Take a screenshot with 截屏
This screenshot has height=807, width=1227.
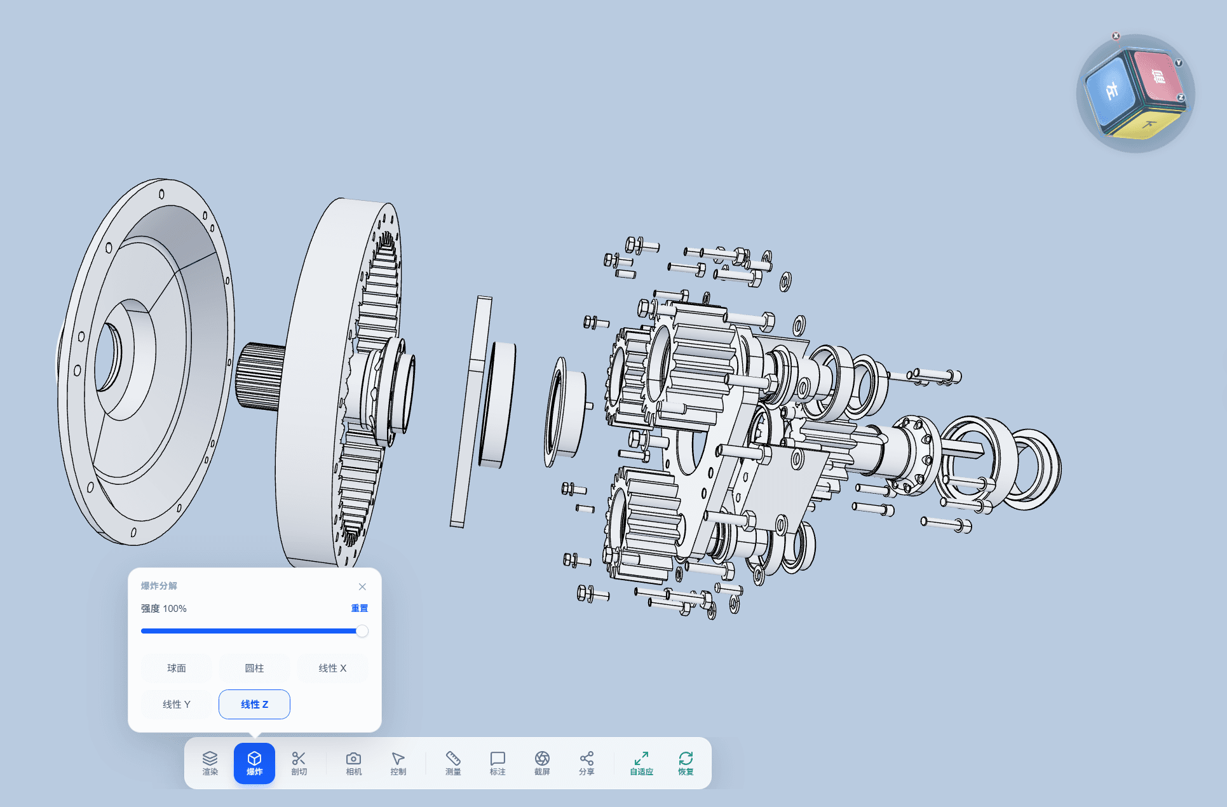click(x=542, y=763)
